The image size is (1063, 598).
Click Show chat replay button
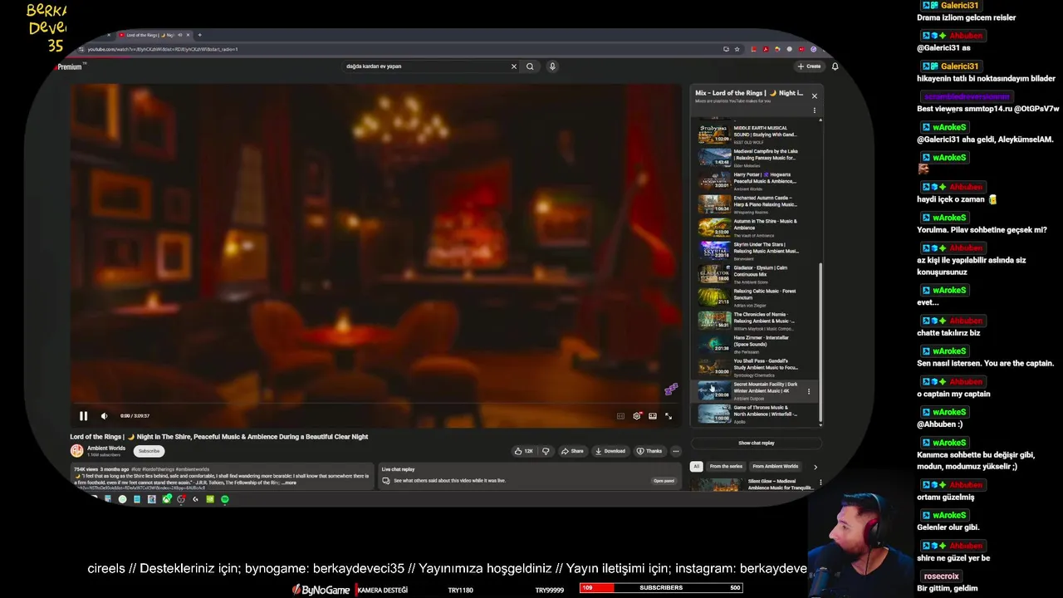[756, 443]
